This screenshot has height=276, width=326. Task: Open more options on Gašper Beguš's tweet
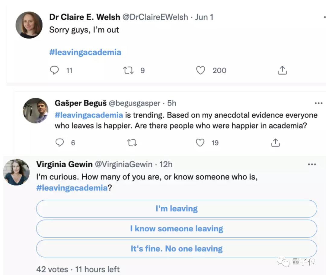(x=318, y=103)
